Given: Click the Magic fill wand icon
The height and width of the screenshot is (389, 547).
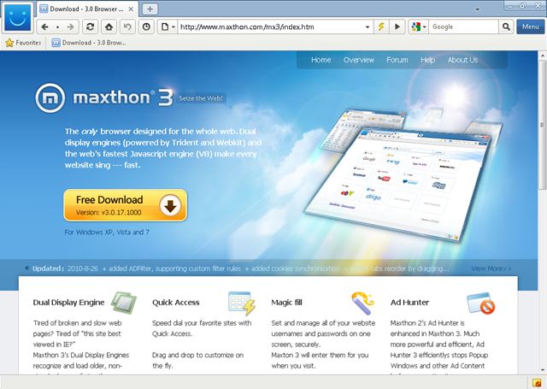Looking at the screenshot, I should pyautogui.click(x=362, y=303).
